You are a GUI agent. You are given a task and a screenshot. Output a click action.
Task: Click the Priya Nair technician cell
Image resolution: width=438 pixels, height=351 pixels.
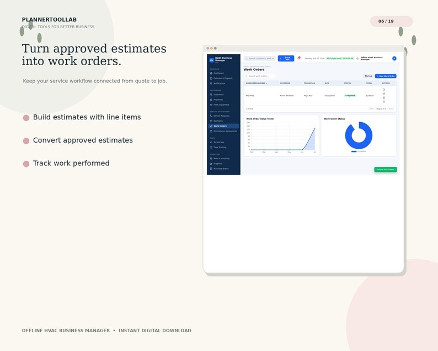[308, 96]
